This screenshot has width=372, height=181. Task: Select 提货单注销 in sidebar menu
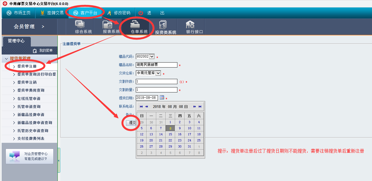(27, 82)
